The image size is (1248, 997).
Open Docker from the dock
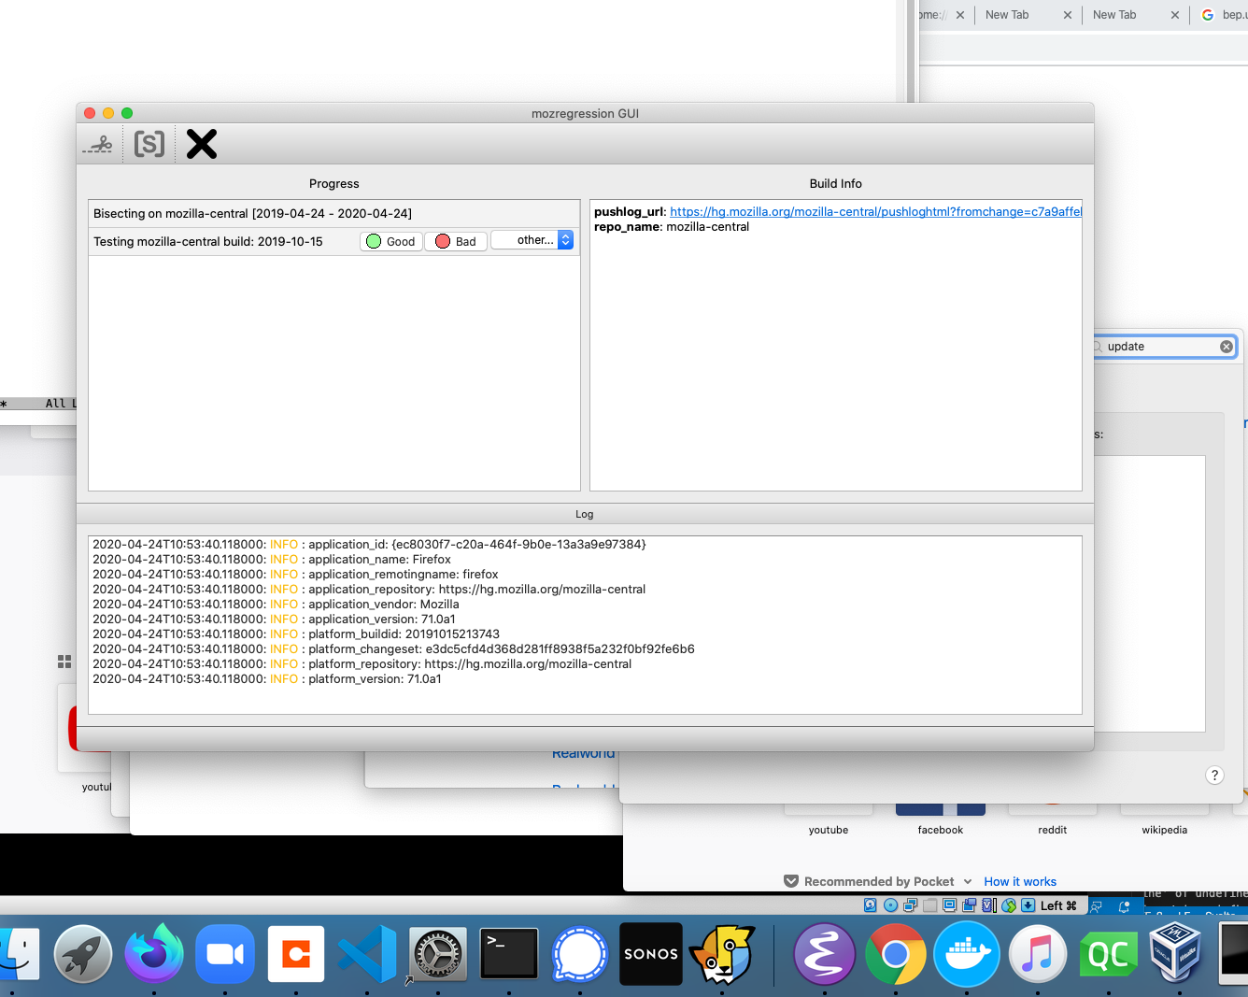(967, 954)
